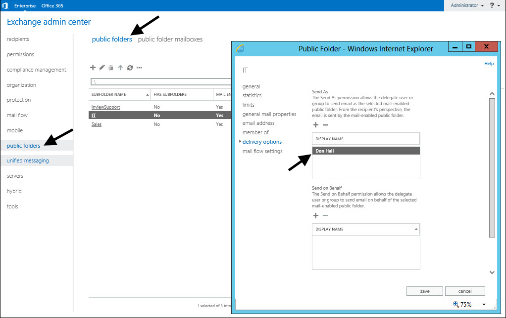Click the folder path input field
This screenshot has width=506, height=318.
[161, 82]
